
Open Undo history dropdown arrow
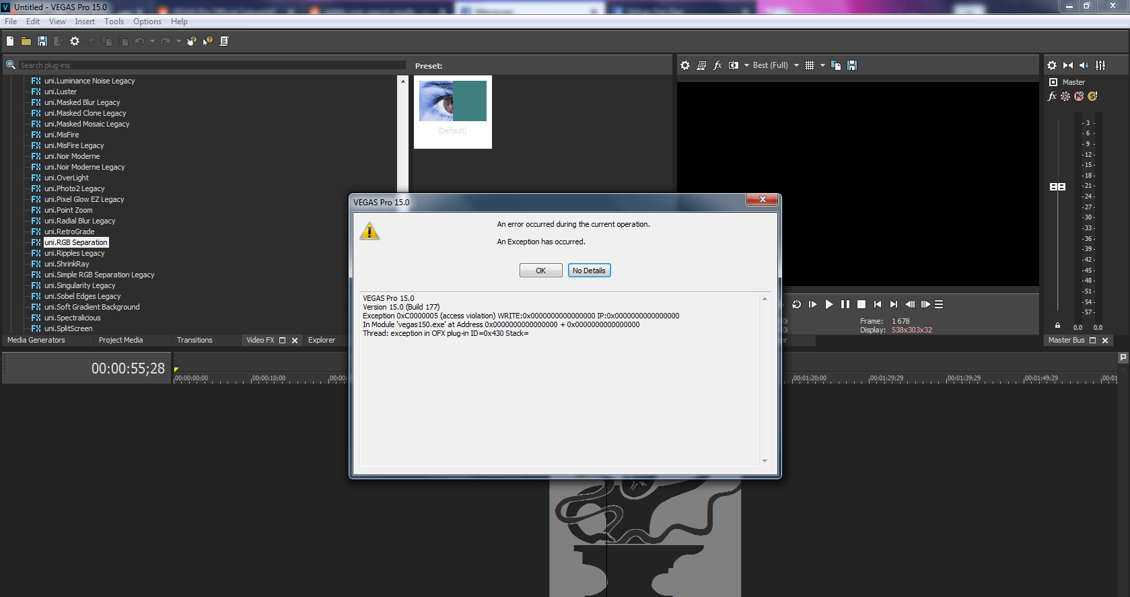[152, 41]
